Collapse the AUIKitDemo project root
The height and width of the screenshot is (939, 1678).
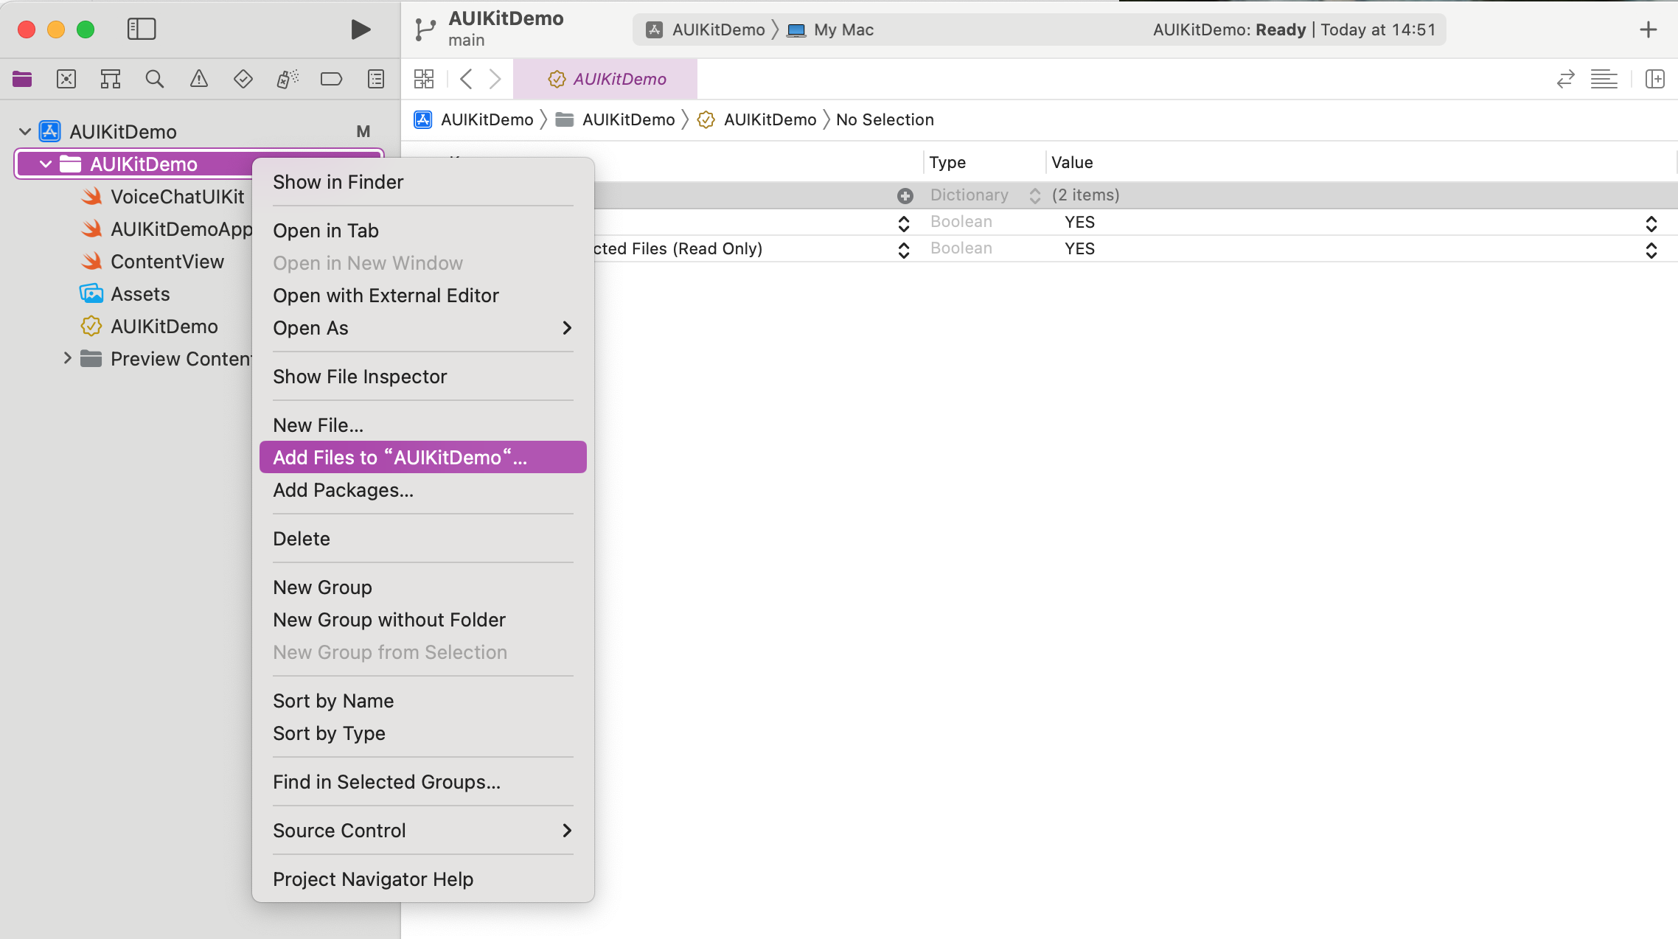(25, 132)
